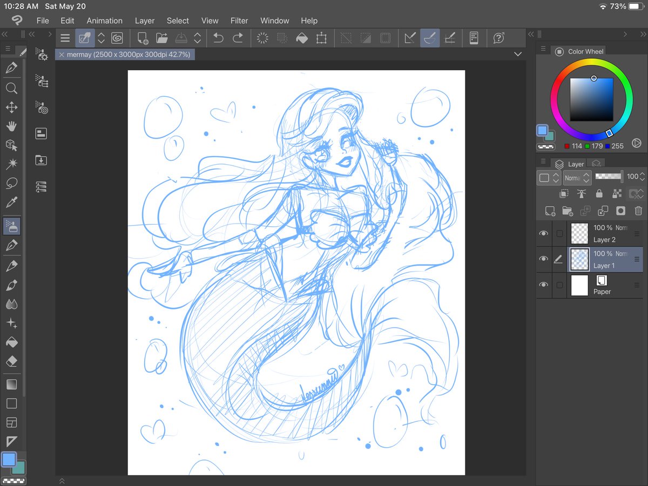648x486 pixels.
Task: Select the Figure rectangle tool
Action: [x=11, y=403]
